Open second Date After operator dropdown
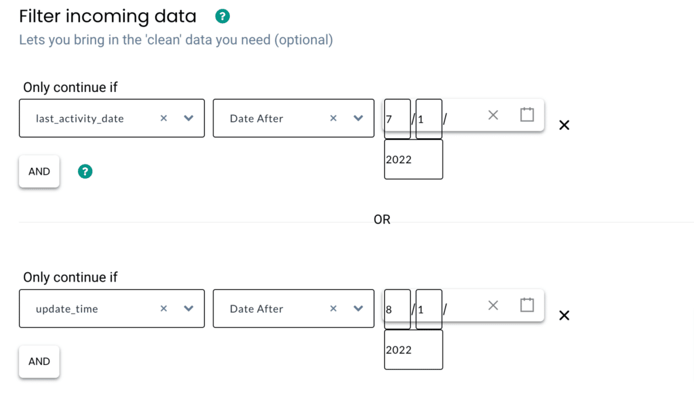 (359, 309)
